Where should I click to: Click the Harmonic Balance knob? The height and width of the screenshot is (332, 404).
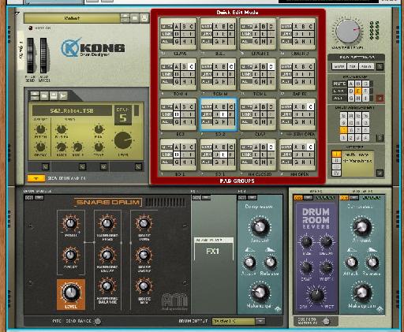(107, 286)
